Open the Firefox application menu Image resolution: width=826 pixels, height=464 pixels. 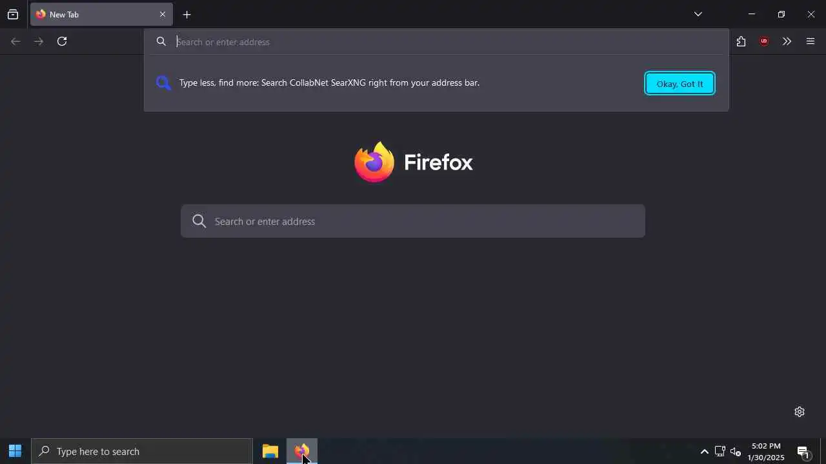(811, 41)
